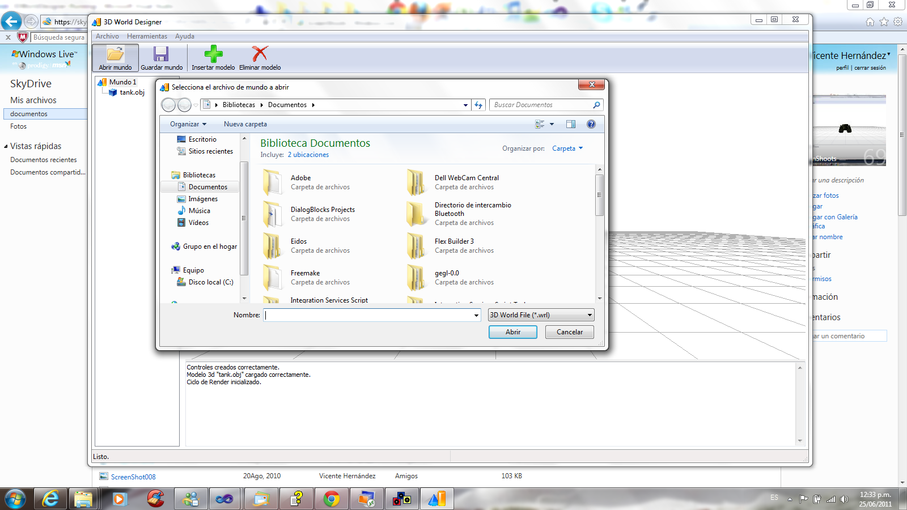
Task: Click the navigation pane scrollbar
Action: pos(244,218)
